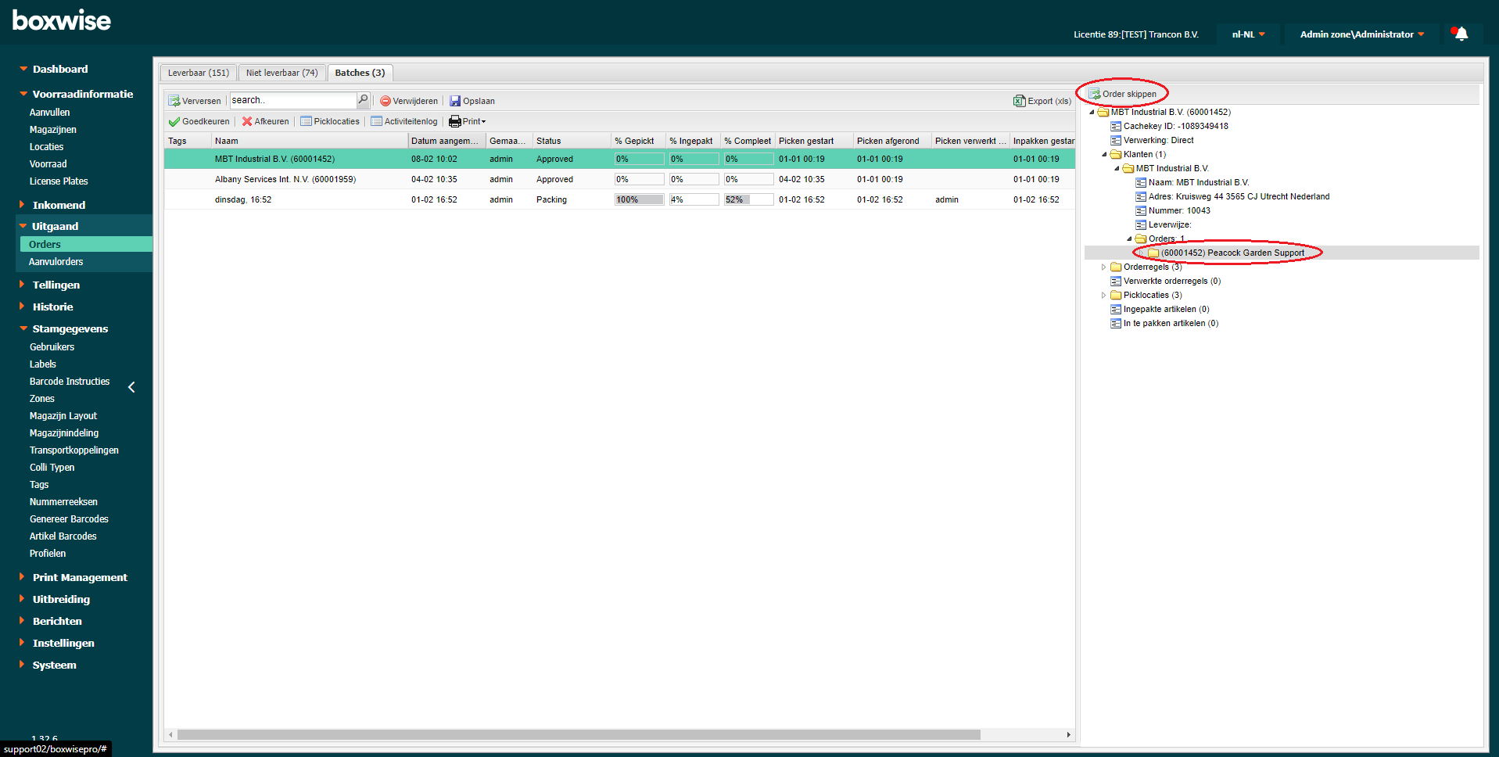
Task: Open Picklocaties from the toolbar
Action: (330, 121)
